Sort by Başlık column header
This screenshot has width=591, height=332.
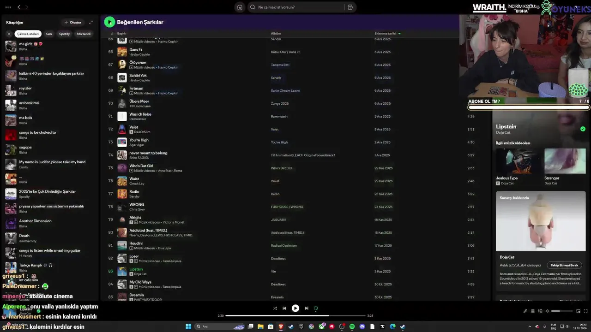[x=121, y=33]
